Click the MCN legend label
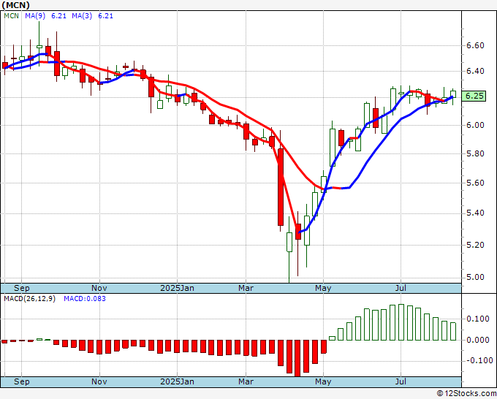This screenshot has height=399, width=497. [x=12, y=16]
